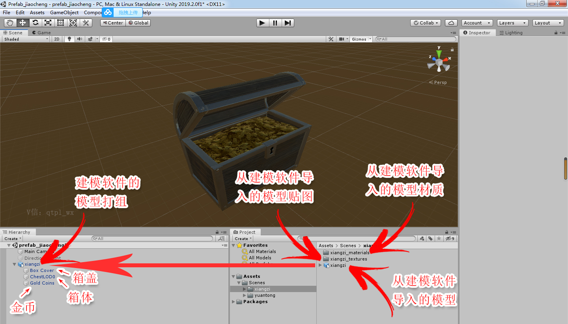Open the Collab dropdown
The image size is (568, 324).
click(x=426, y=23)
